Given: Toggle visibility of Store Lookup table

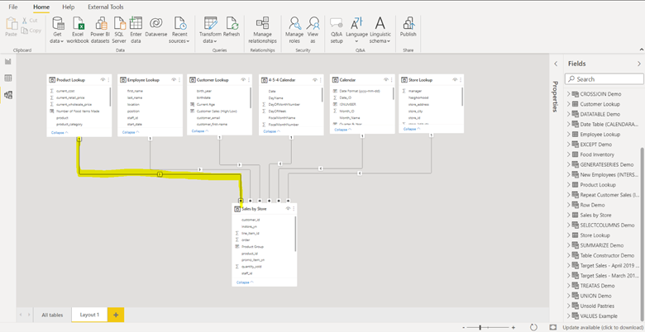Looking at the screenshot, I should [x=455, y=80].
